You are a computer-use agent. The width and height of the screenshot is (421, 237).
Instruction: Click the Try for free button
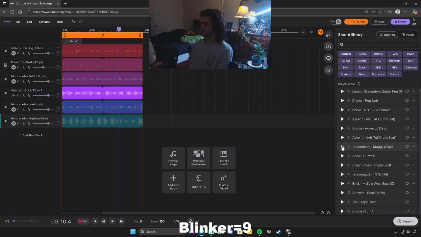tap(356, 22)
